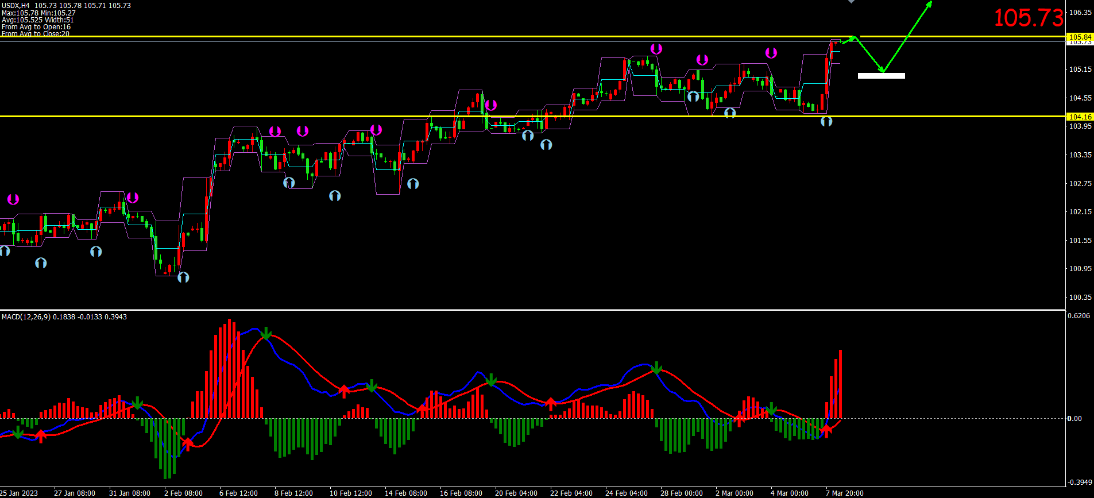1094x498 pixels.
Task: Select the last blue up-arrow on the 104.16 line
Action: [826, 121]
